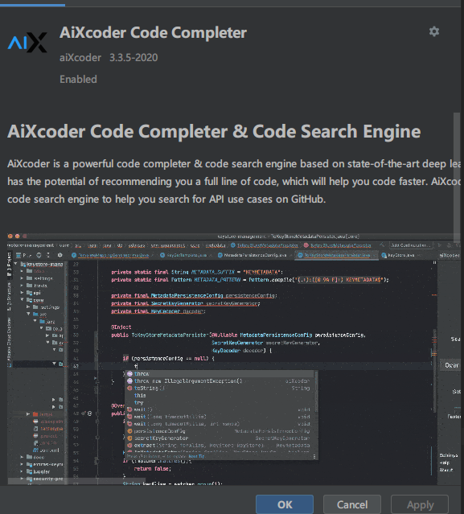Viewport: 464px width, 514px height.
Task: Click the three-dot options in completion popup
Action: 314,456
